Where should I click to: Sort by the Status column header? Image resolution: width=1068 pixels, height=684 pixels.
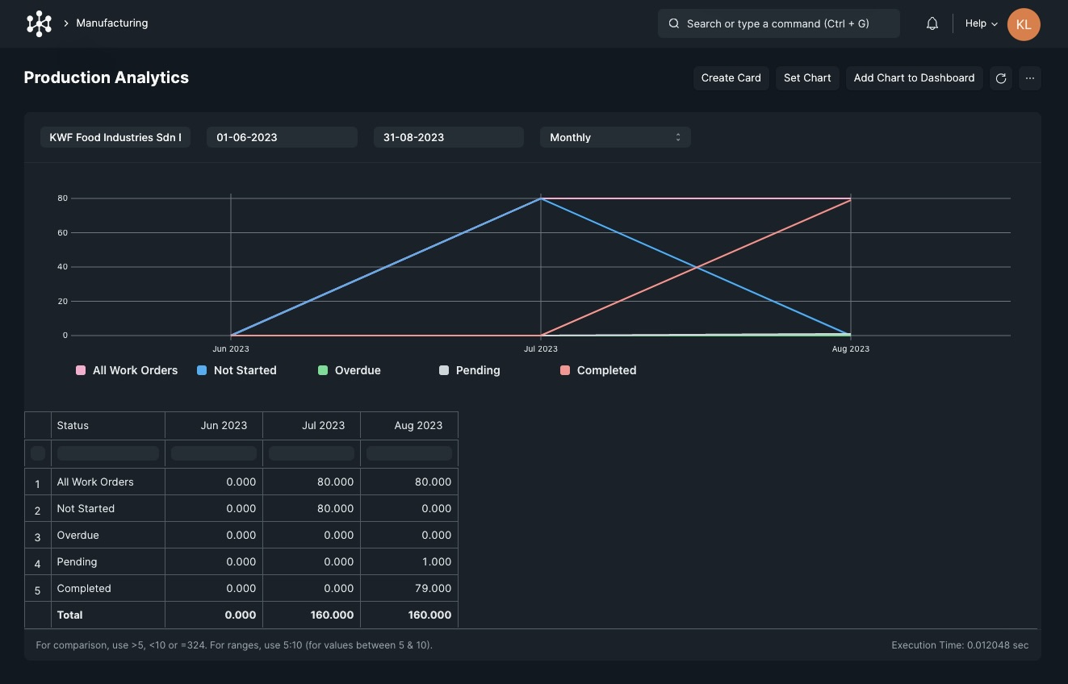[107, 425]
